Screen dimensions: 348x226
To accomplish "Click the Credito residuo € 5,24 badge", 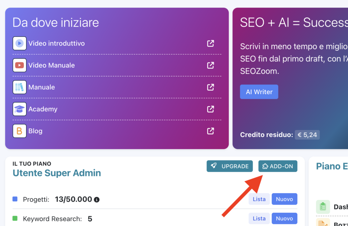I will (307, 135).
